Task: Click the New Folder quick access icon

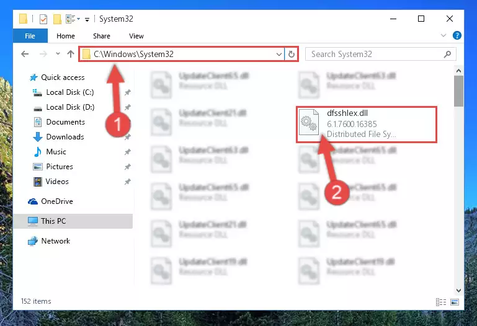Action: pyautogui.click(x=57, y=19)
